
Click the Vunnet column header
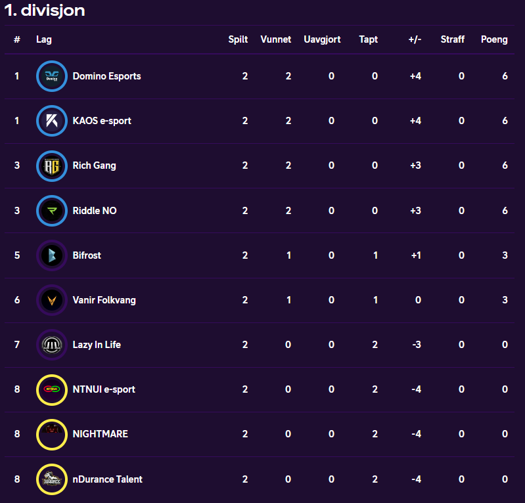tap(275, 39)
